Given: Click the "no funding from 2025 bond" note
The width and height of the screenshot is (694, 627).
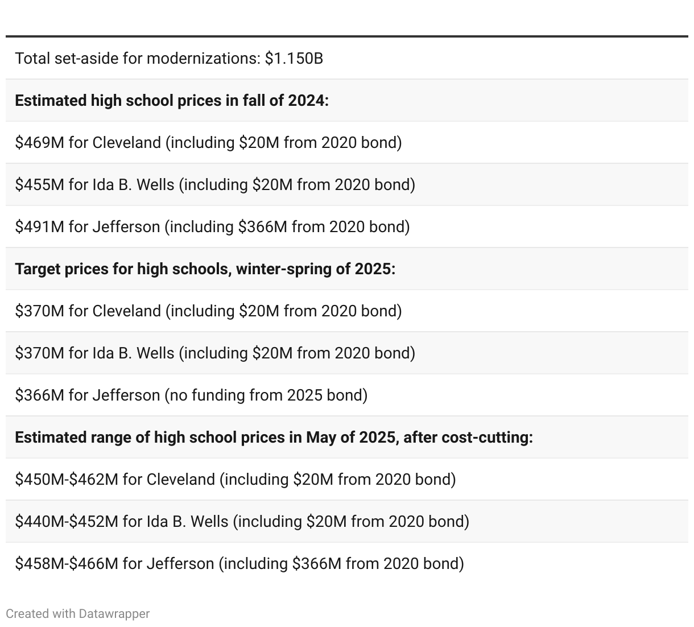Looking at the screenshot, I should [266, 395].
